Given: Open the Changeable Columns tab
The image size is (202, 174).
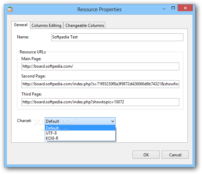Looking at the screenshot, I should coord(85,25).
